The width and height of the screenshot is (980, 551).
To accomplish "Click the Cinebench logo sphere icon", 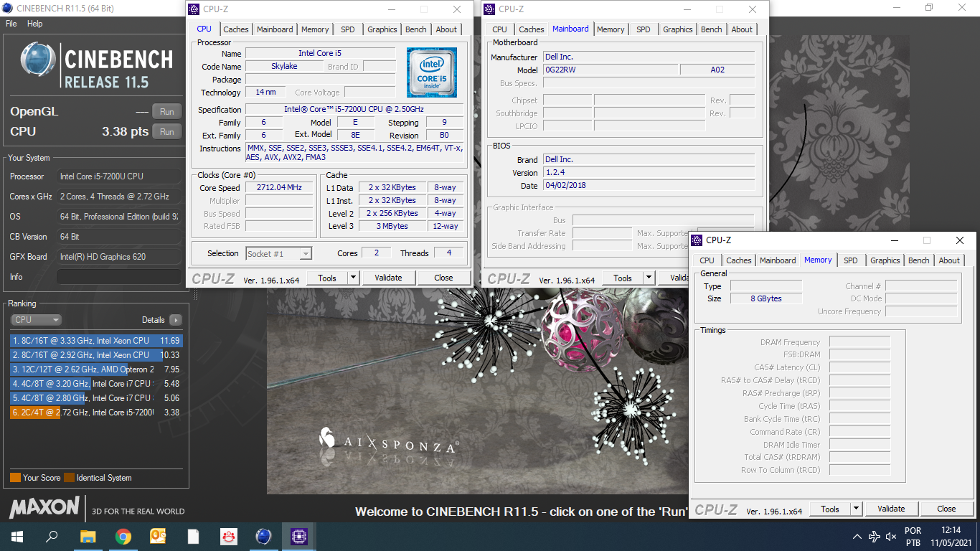I will click(39, 60).
